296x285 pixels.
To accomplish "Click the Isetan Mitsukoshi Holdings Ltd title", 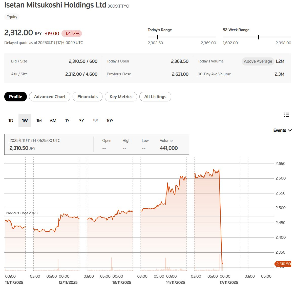I will [55, 5].
